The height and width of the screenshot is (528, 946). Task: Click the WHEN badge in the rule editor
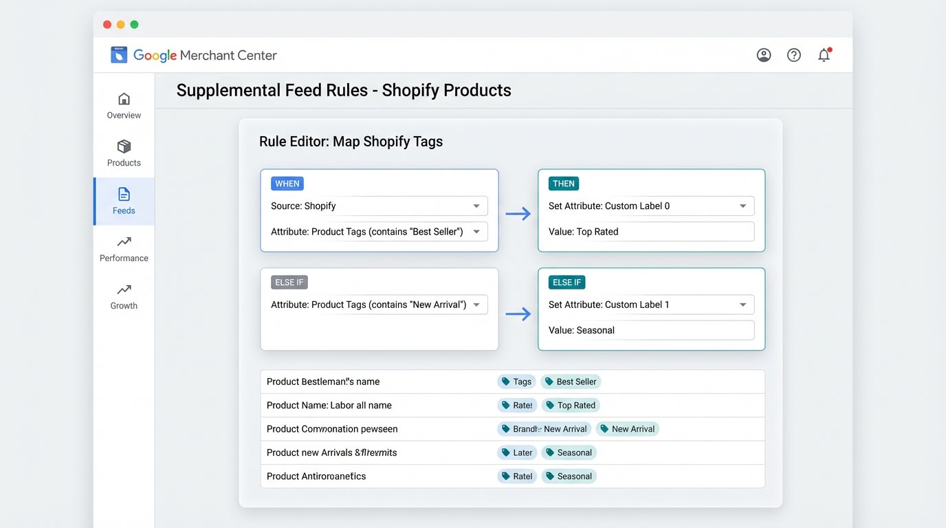287,184
